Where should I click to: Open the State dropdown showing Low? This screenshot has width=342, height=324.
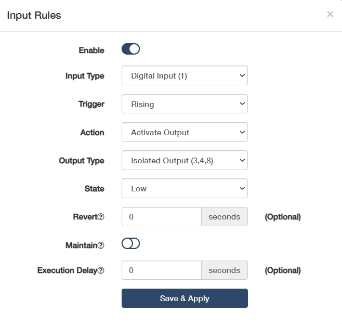(x=185, y=189)
